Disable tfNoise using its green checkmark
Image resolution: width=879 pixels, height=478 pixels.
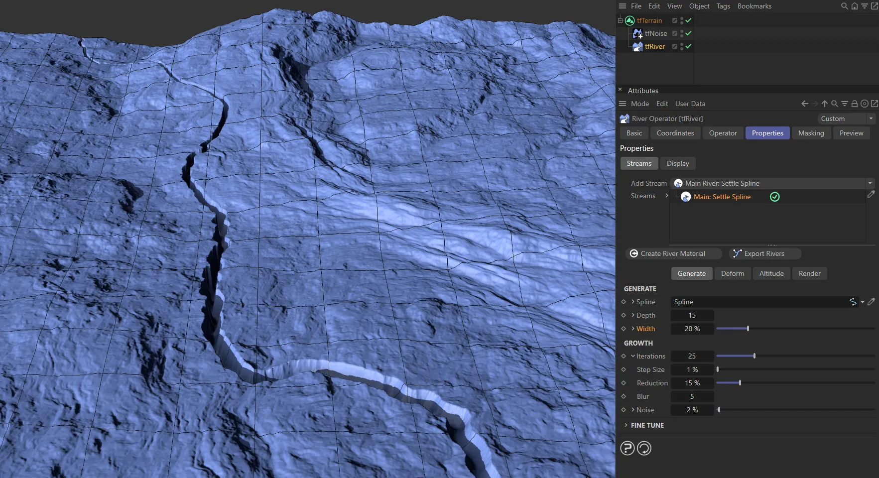(x=688, y=33)
